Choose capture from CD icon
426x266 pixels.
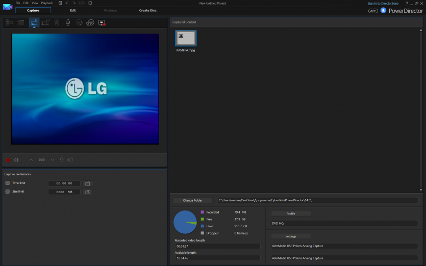click(79, 22)
